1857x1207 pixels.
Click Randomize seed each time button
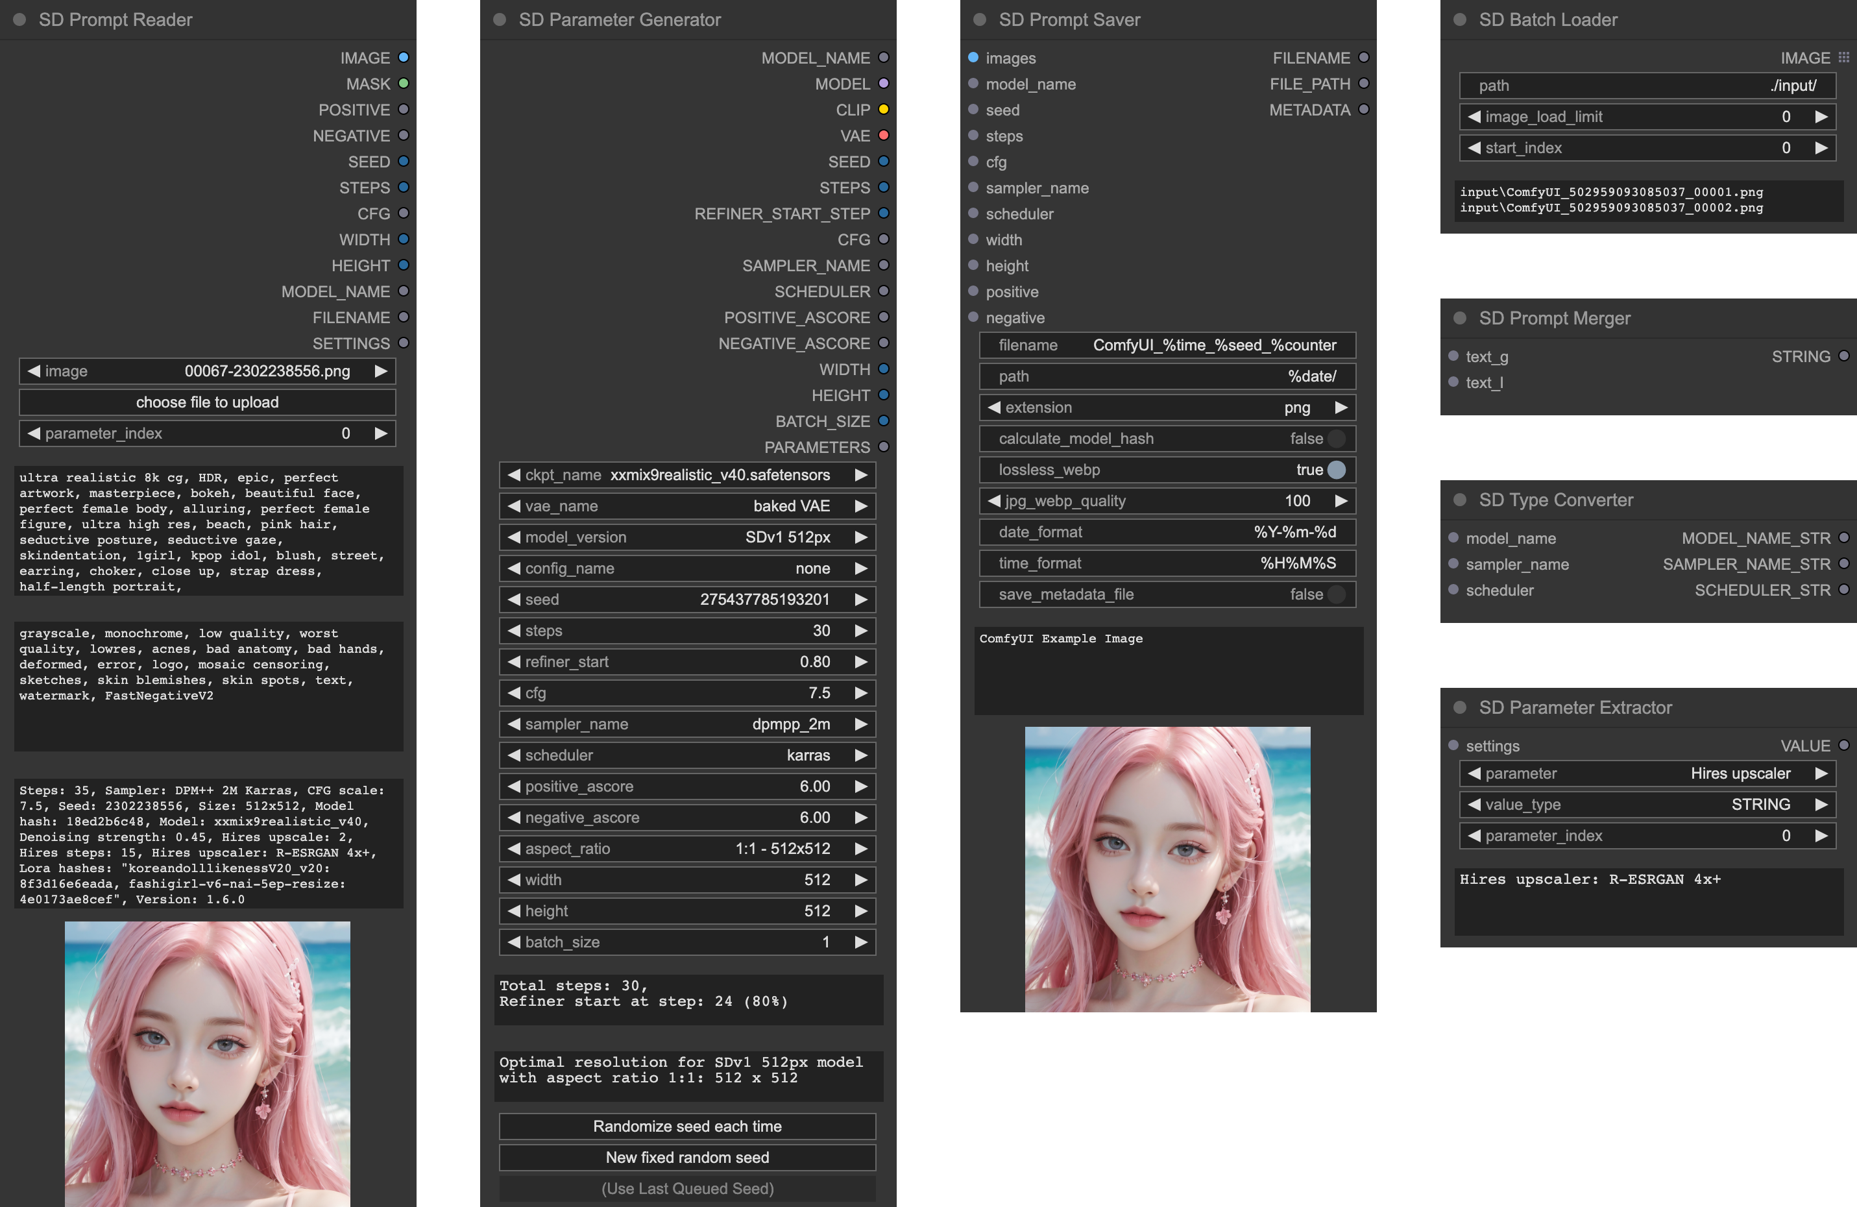point(686,1127)
